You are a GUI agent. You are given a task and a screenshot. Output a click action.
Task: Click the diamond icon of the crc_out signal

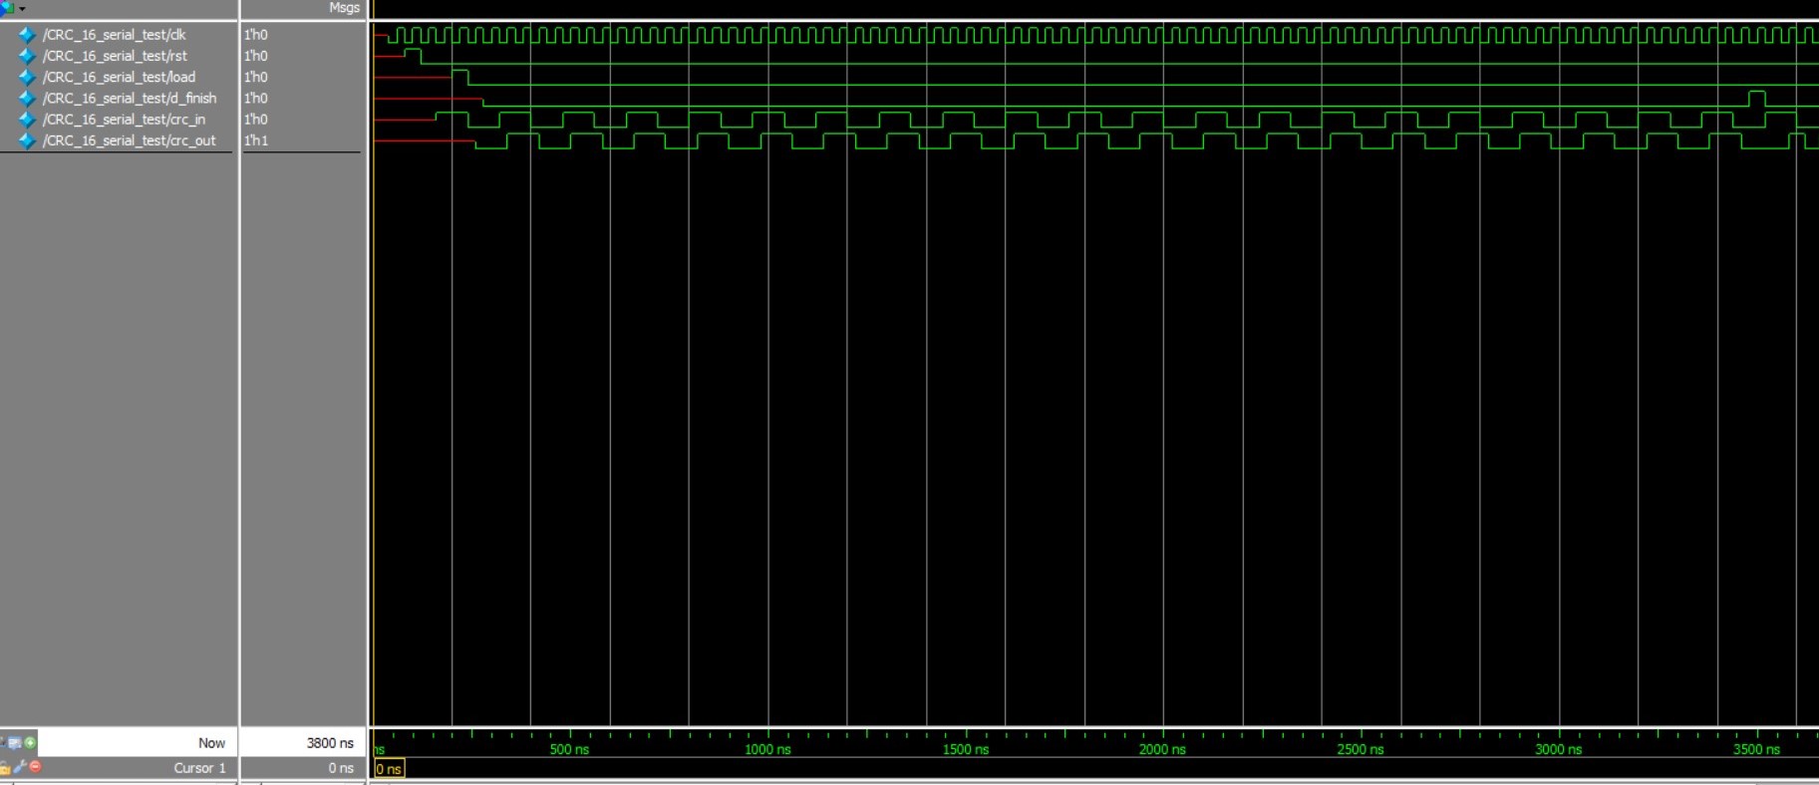[27, 140]
